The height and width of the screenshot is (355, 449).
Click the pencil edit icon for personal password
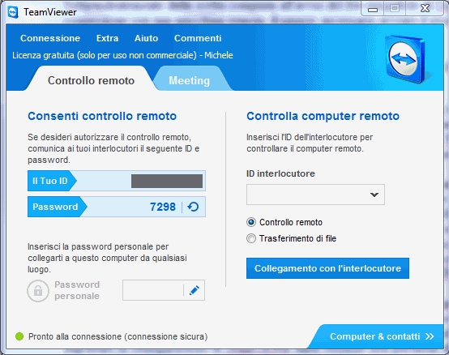coord(195,290)
